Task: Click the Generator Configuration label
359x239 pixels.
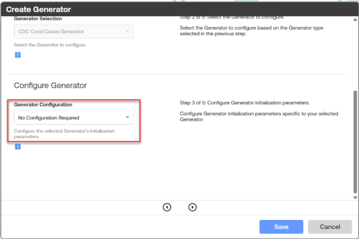Action: 43,105
